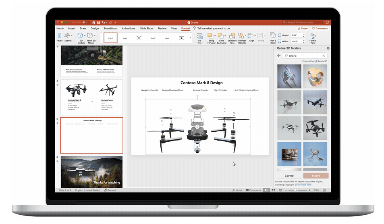Click Cancel in Online 3D Models pane
Image resolution: width=384 pixels, height=224 pixels.
click(289, 176)
